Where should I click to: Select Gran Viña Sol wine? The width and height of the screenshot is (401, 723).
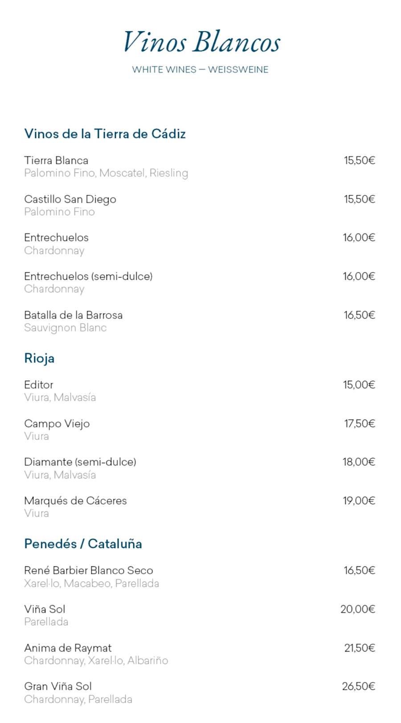click(x=58, y=686)
